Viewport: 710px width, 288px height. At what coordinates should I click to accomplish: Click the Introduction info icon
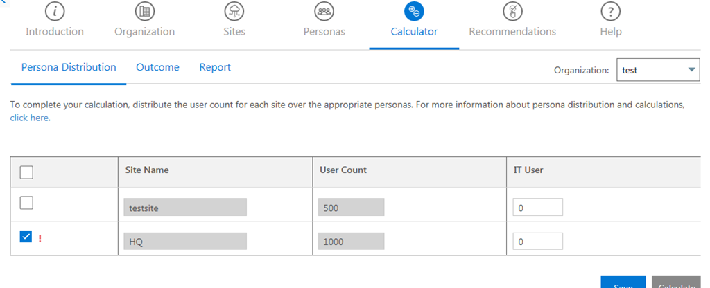point(54,11)
